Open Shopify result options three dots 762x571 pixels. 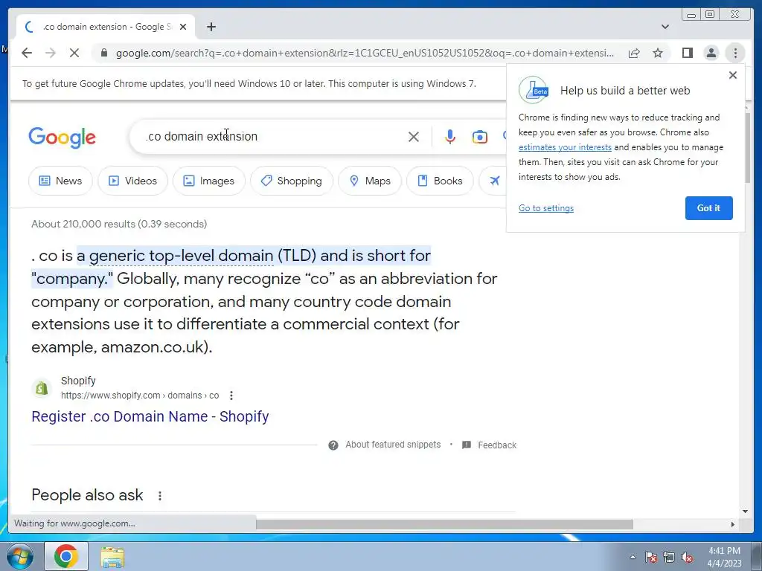231,396
